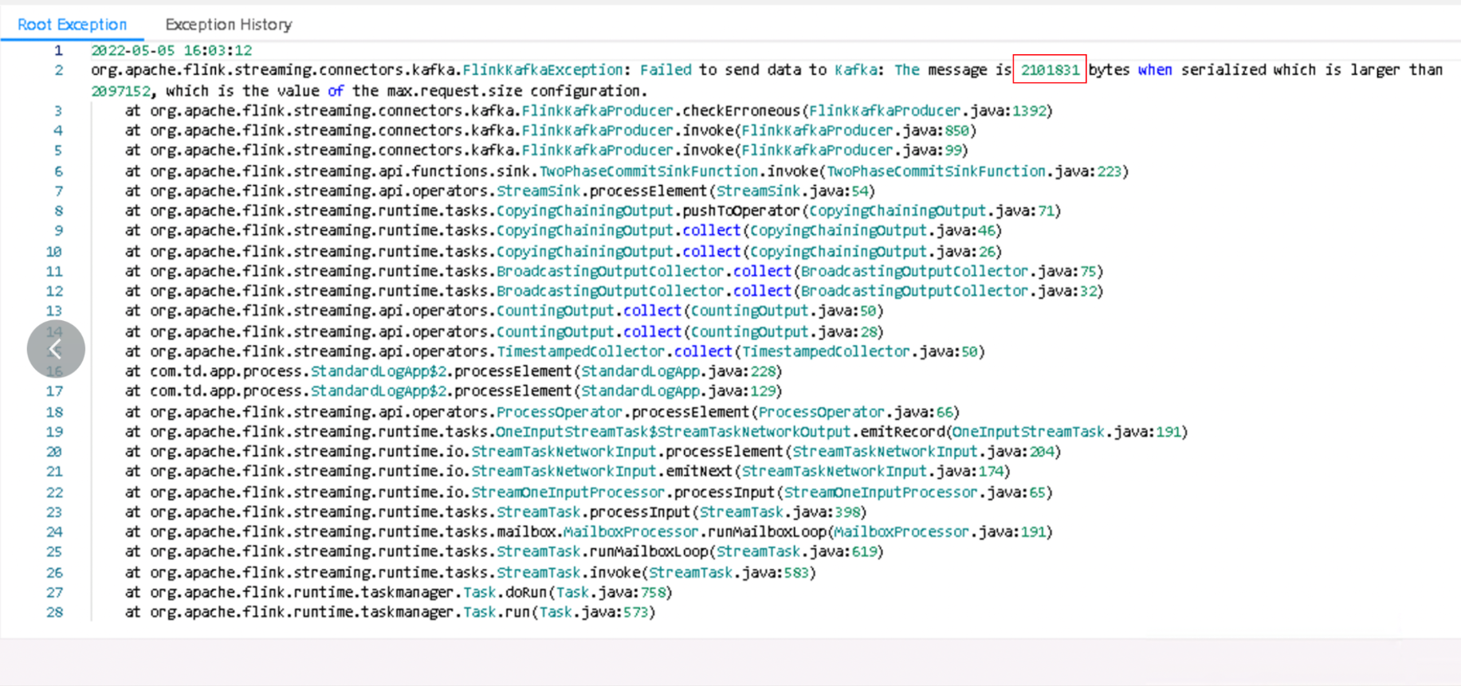
Task: Click the round left-arrow previous button
Action: tap(56, 349)
